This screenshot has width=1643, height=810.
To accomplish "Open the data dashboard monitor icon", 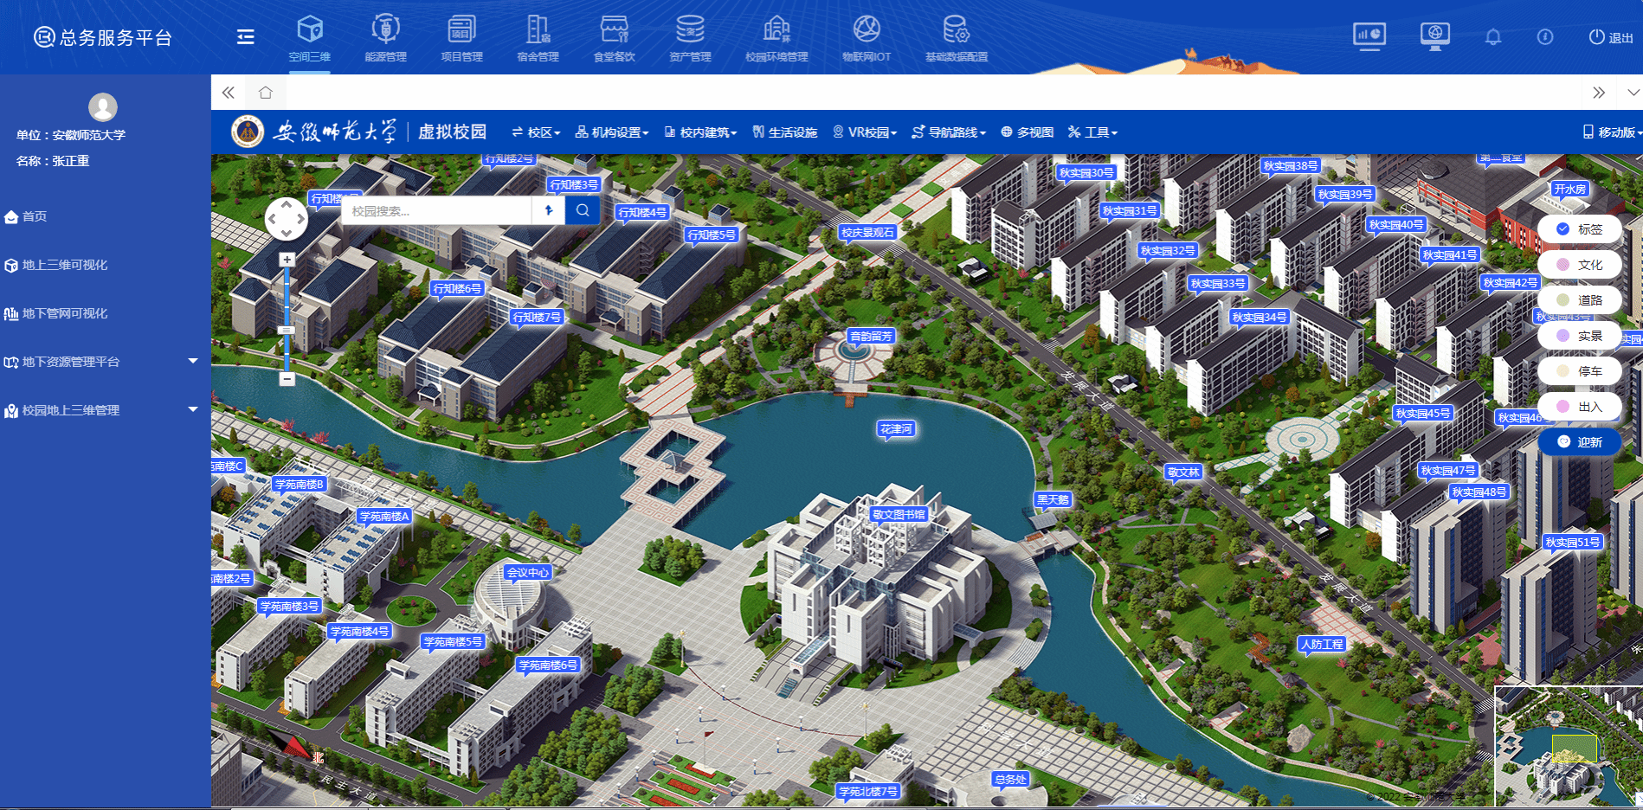I will 1369,36.
